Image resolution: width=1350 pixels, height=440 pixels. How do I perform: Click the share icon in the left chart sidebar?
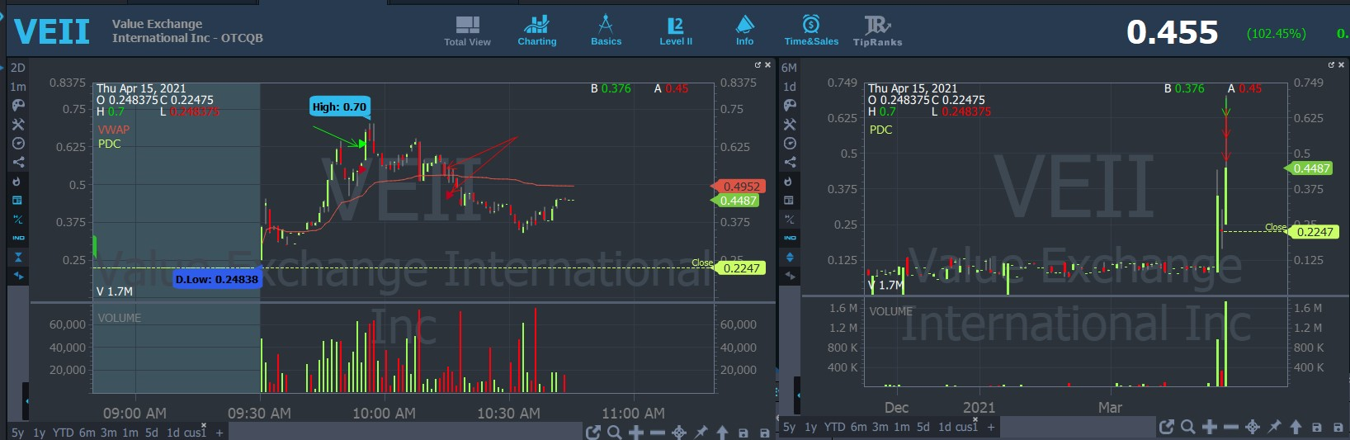[x=18, y=163]
